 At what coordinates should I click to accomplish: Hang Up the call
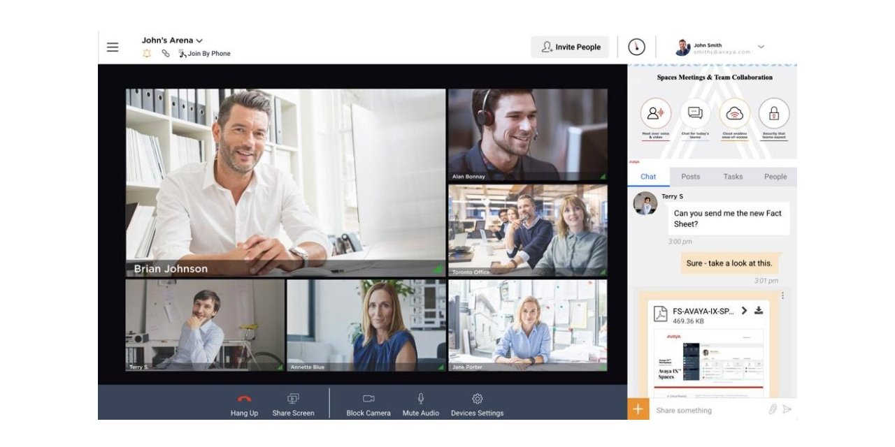pyautogui.click(x=244, y=404)
